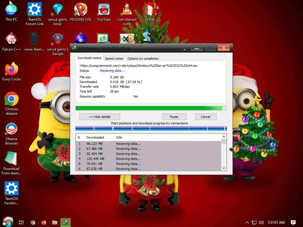The width and height of the screenshot is (303, 227).
Task: Click the download dialog title bar icon
Action: point(74,48)
